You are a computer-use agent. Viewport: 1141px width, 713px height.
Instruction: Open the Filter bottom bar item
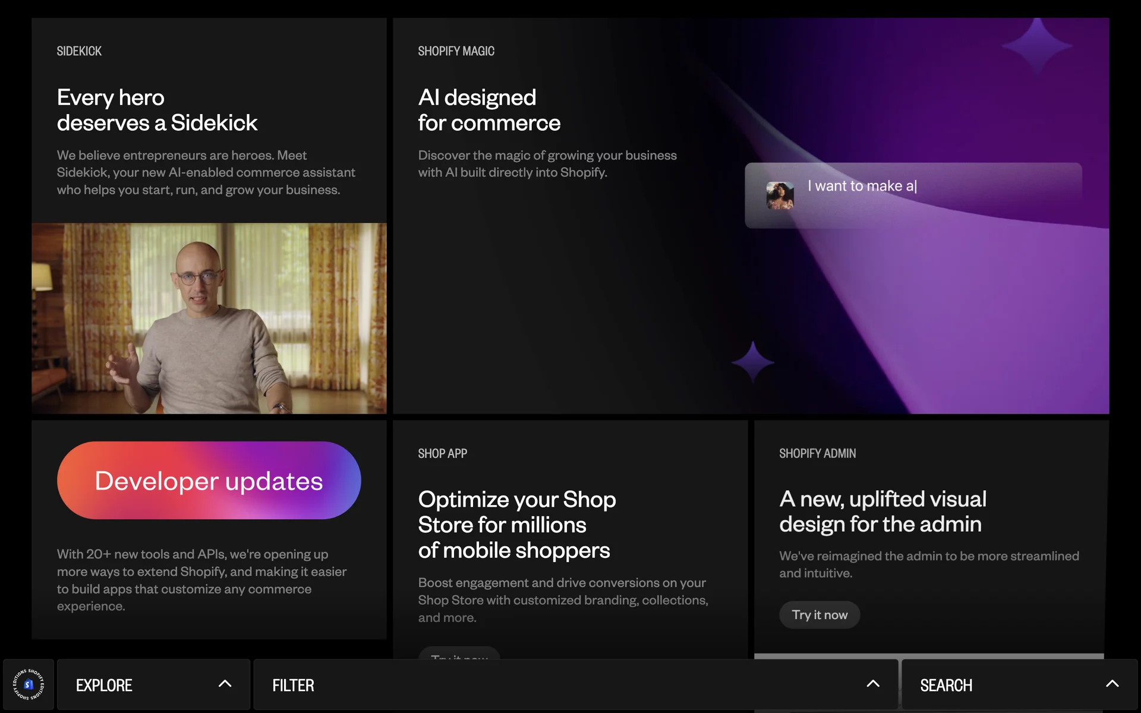(x=293, y=685)
